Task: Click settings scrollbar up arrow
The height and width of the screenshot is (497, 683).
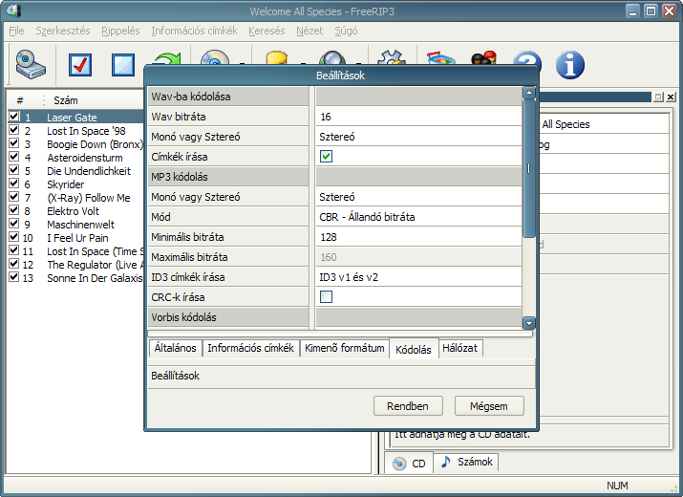Action: 529,93
